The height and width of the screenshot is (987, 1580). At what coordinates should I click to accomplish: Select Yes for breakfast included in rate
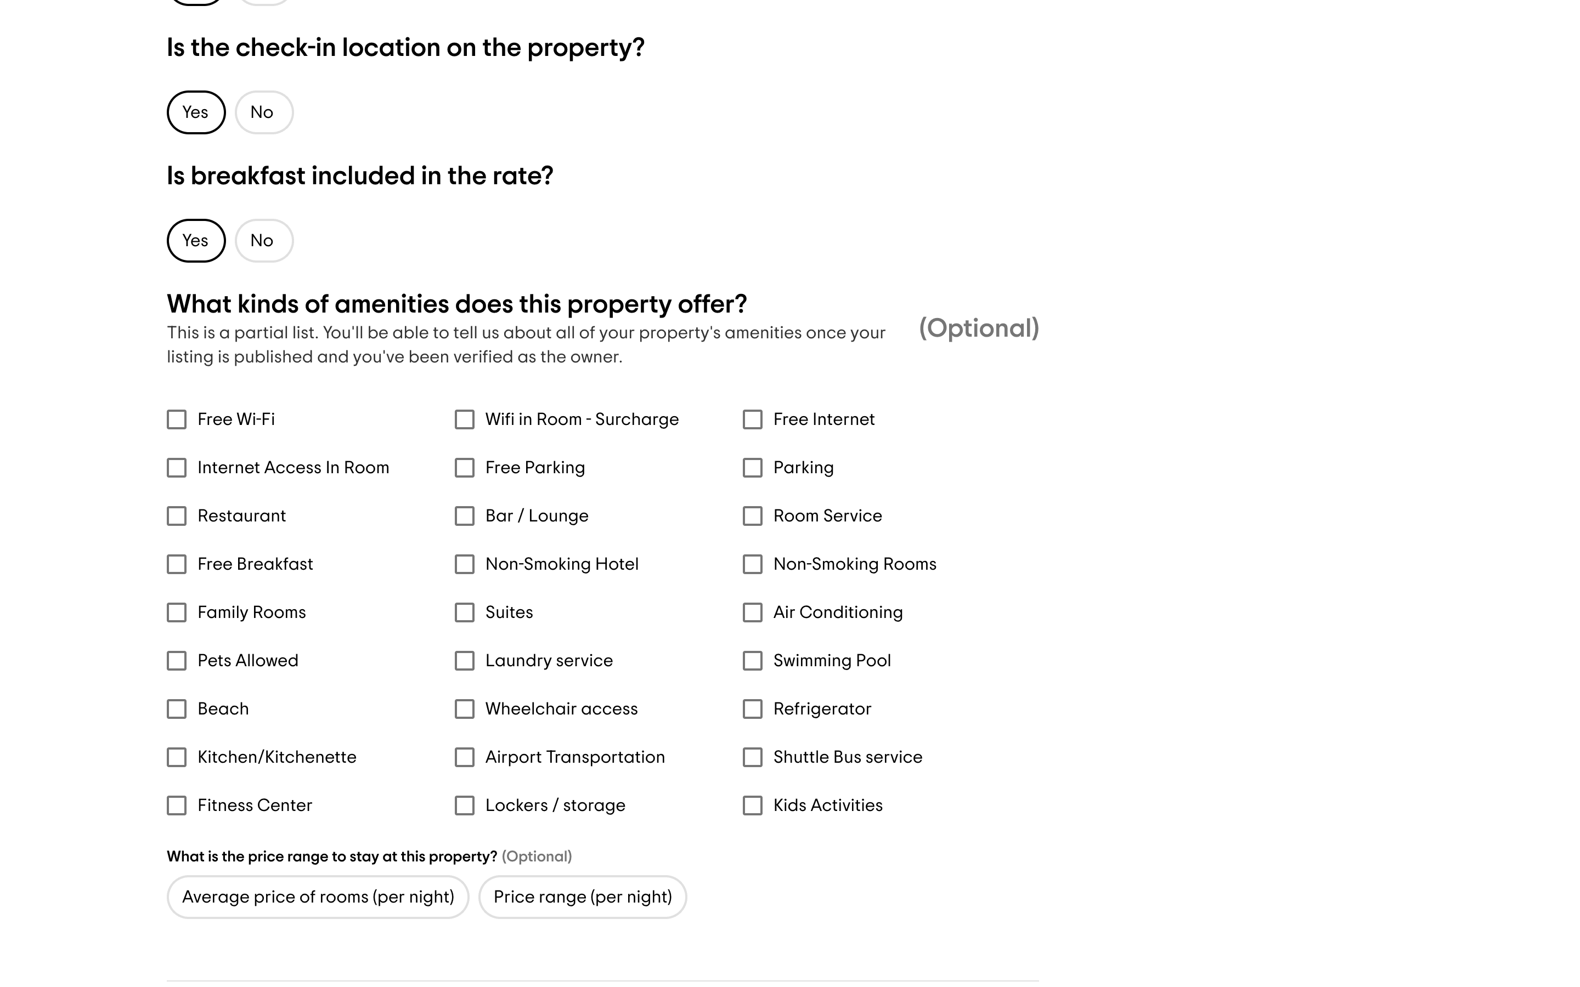point(196,241)
